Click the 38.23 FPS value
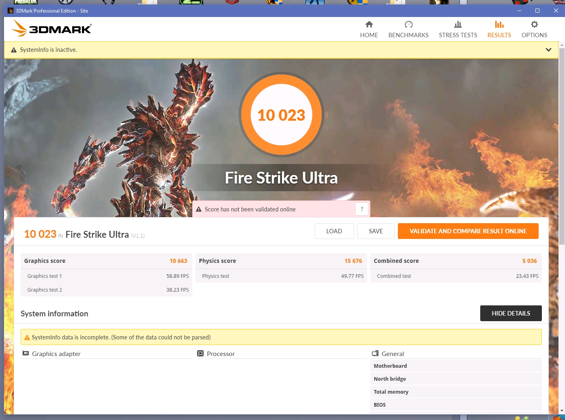The height and width of the screenshot is (420, 565). tap(178, 290)
